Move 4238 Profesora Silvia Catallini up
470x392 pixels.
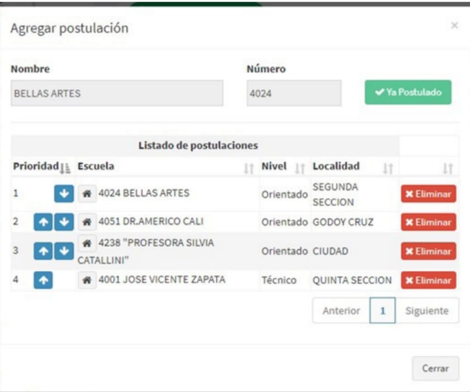click(x=43, y=251)
